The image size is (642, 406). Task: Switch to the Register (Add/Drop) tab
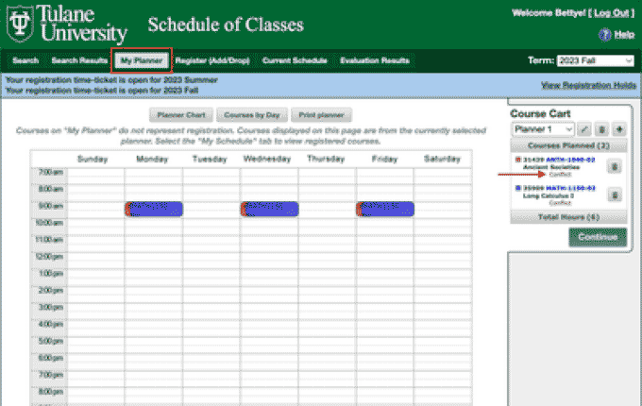[212, 60]
